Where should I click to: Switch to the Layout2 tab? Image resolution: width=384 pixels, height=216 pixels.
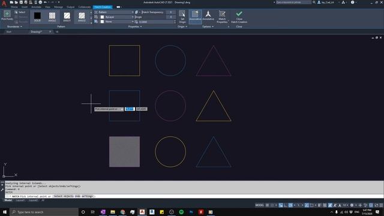[x=34, y=200]
